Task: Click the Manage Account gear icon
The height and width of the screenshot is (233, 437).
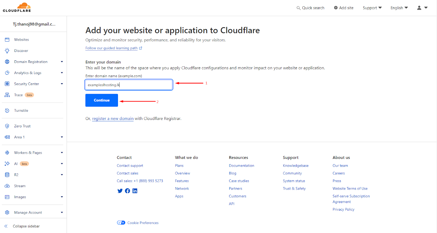Action: coord(7,213)
